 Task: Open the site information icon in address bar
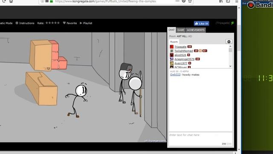[42, 1]
